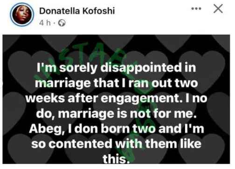Click the gray heart at the image's top-left
235x169 pixels.
point(9,43)
